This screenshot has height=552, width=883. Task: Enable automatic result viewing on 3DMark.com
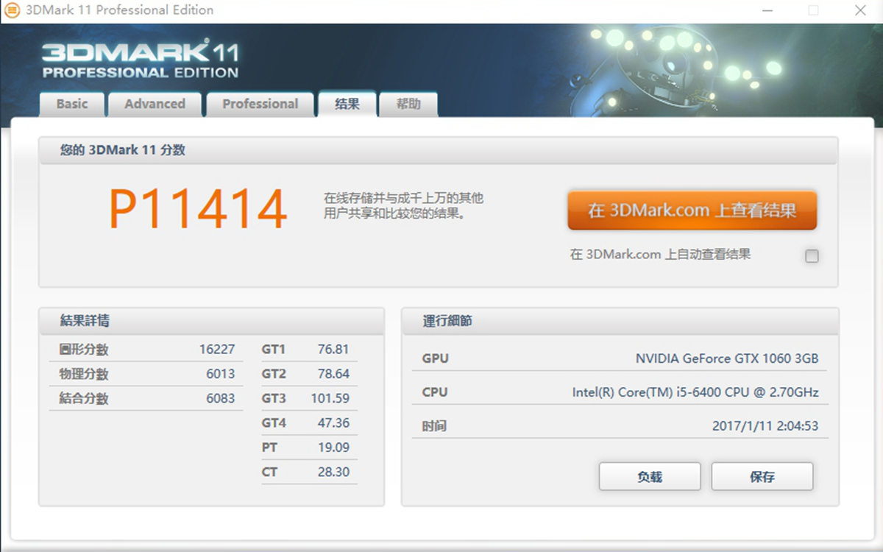[812, 256]
